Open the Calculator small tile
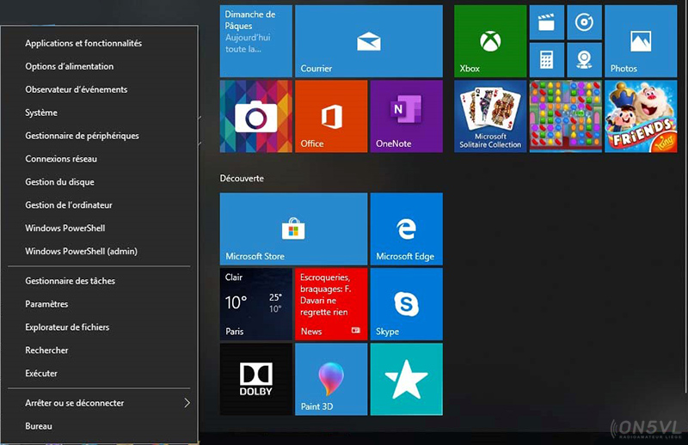This screenshot has width=688, height=445. click(547, 60)
